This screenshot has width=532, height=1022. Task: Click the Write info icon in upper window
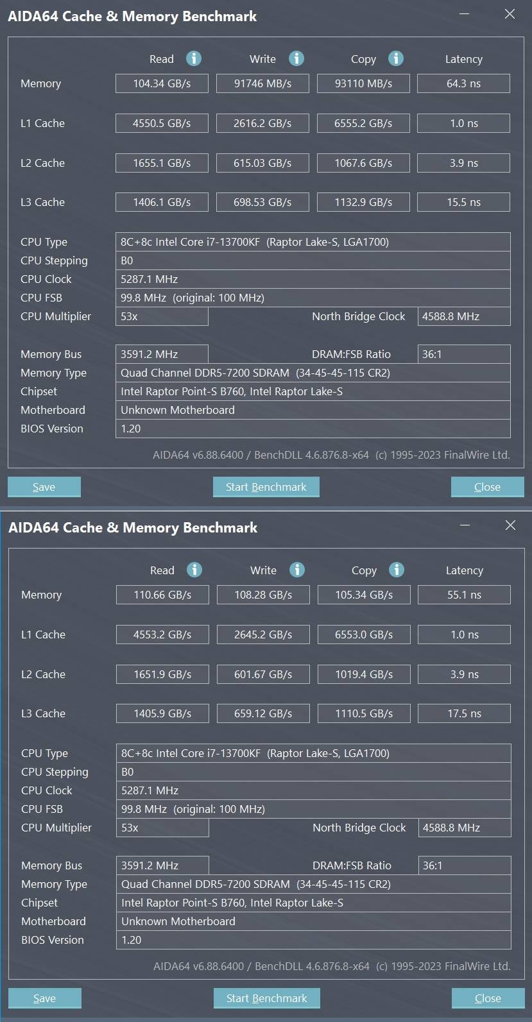point(296,58)
